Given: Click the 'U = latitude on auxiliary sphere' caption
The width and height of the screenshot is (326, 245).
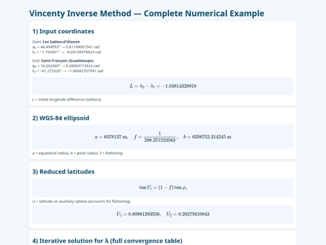Looking at the screenshot, I should coord(81,201).
